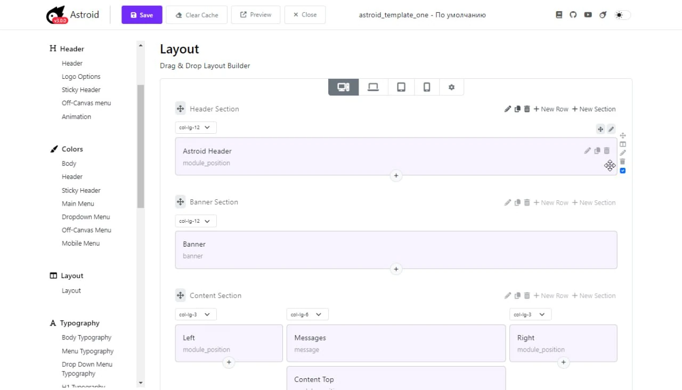Click the Astroid logo
The width and height of the screenshot is (682, 390).
(72, 15)
